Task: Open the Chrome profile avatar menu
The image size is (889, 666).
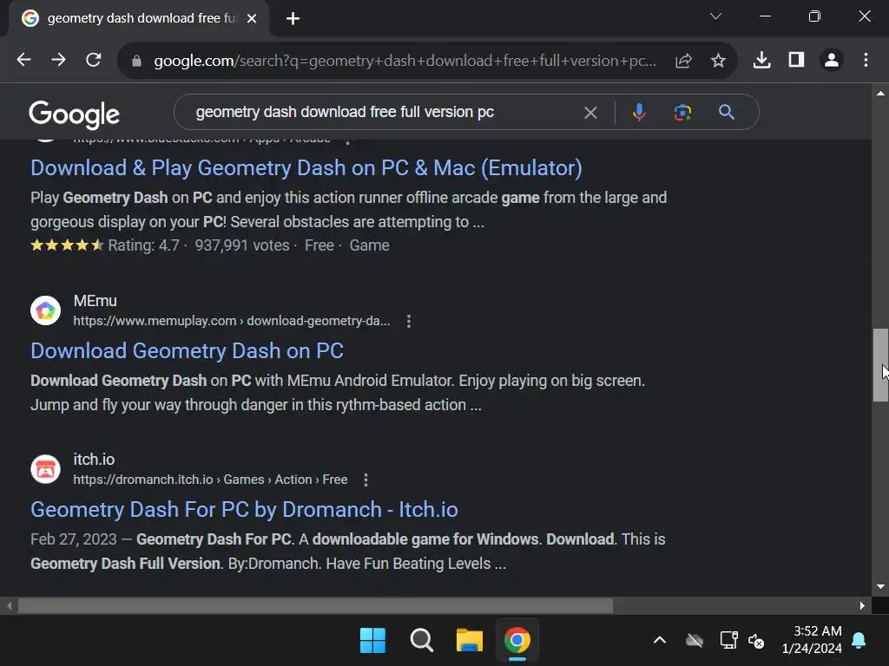Action: (x=832, y=60)
